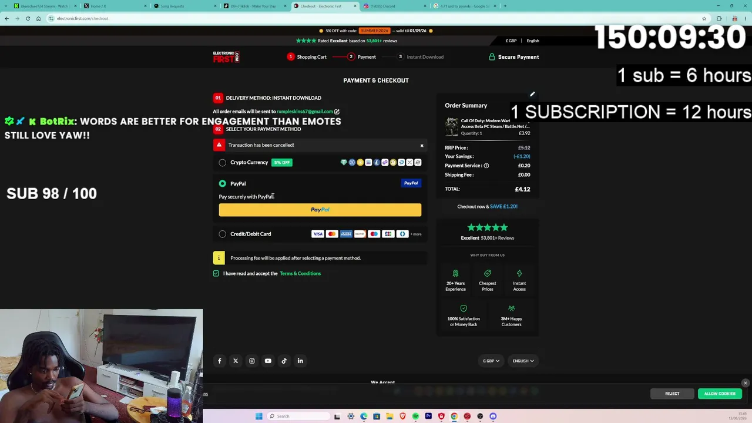Viewport: 752px width, 423px height.
Task: Click the Maestro card icon
Action: pos(374,234)
